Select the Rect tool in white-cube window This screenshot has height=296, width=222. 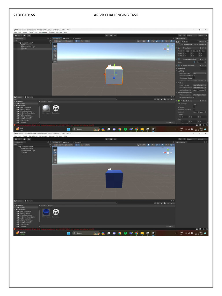55,56
